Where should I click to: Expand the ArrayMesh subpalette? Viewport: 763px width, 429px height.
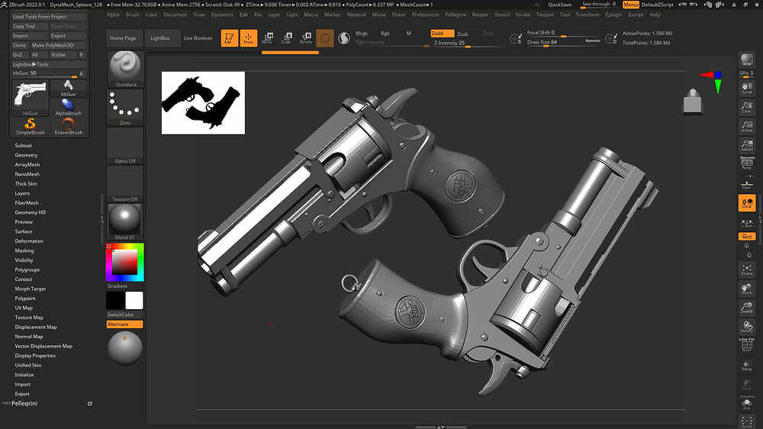pyautogui.click(x=27, y=165)
